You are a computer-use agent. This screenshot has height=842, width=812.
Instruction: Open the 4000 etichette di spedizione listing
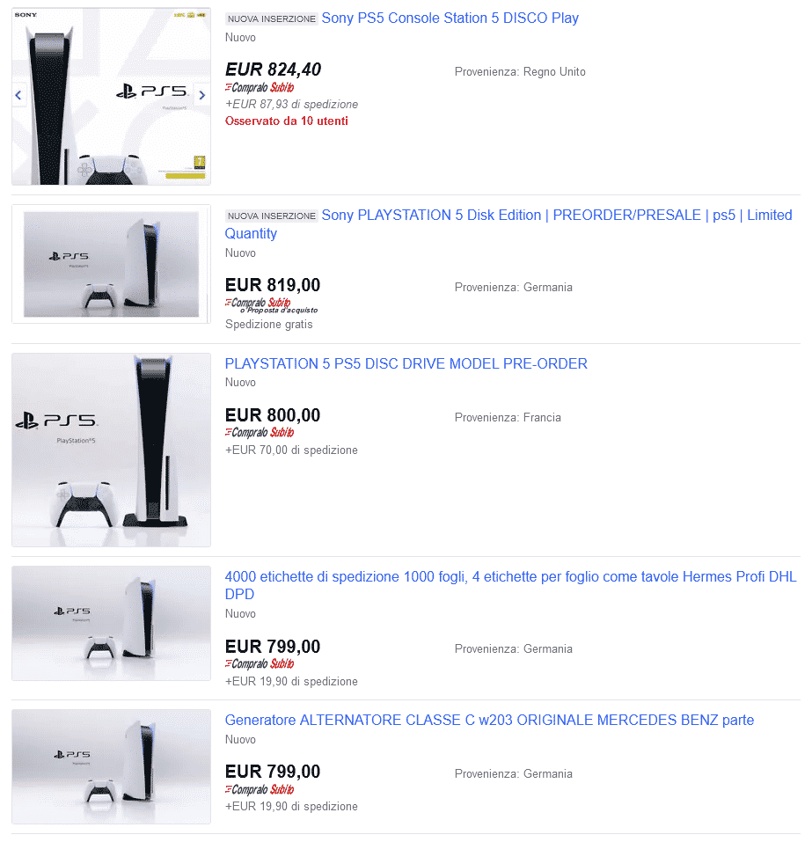[510, 585]
